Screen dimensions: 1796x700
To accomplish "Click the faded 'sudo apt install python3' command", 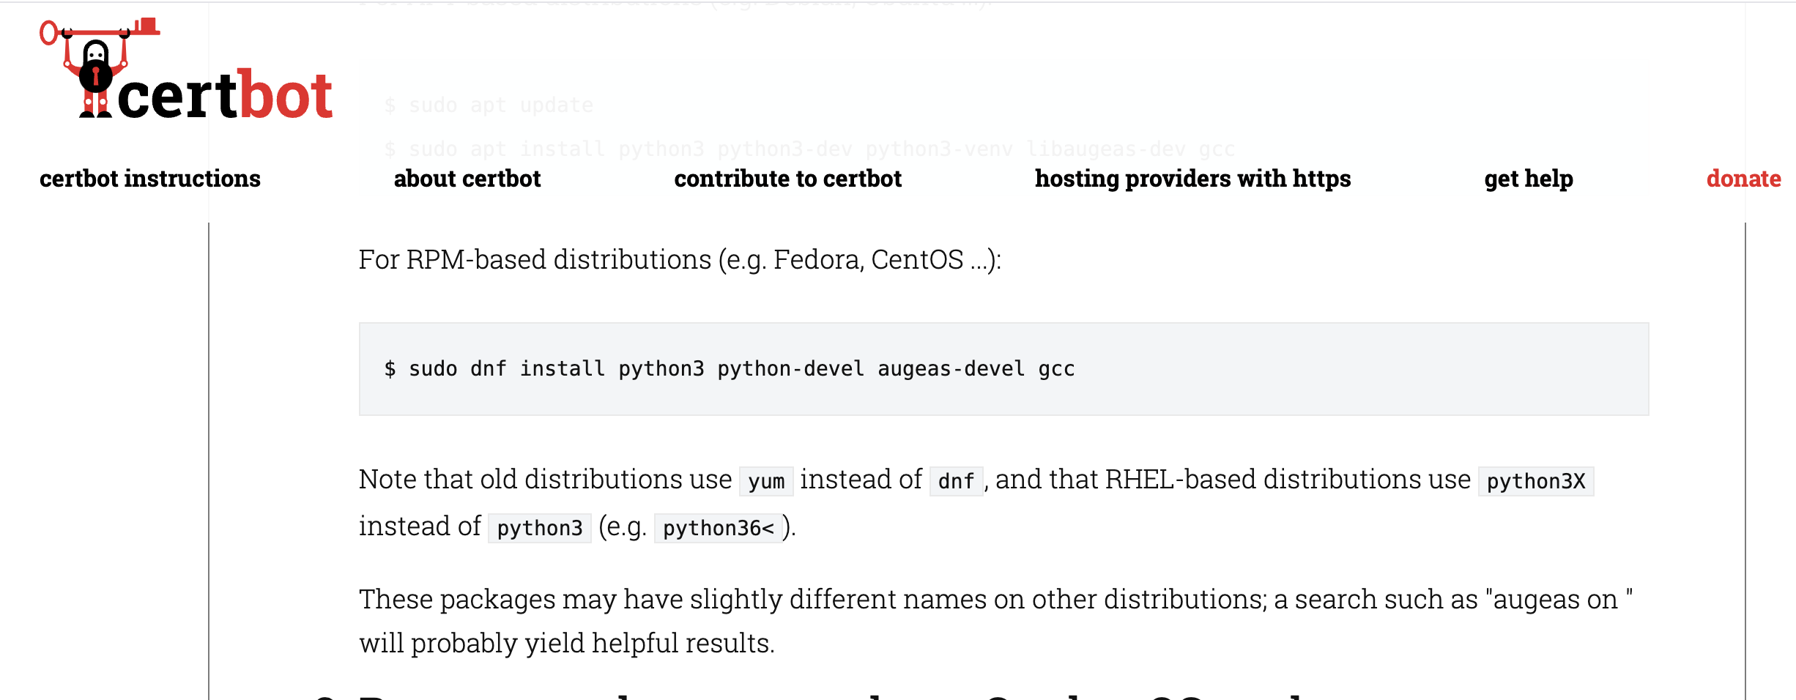I will [x=809, y=149].
